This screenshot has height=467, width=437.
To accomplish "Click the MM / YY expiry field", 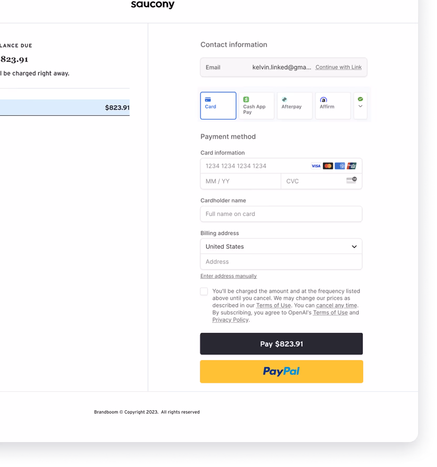I will click(241, 181).
